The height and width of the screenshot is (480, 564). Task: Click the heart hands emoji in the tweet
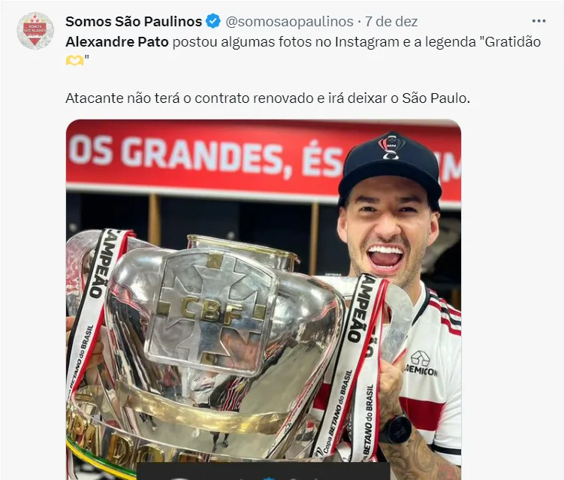point(74,60)
